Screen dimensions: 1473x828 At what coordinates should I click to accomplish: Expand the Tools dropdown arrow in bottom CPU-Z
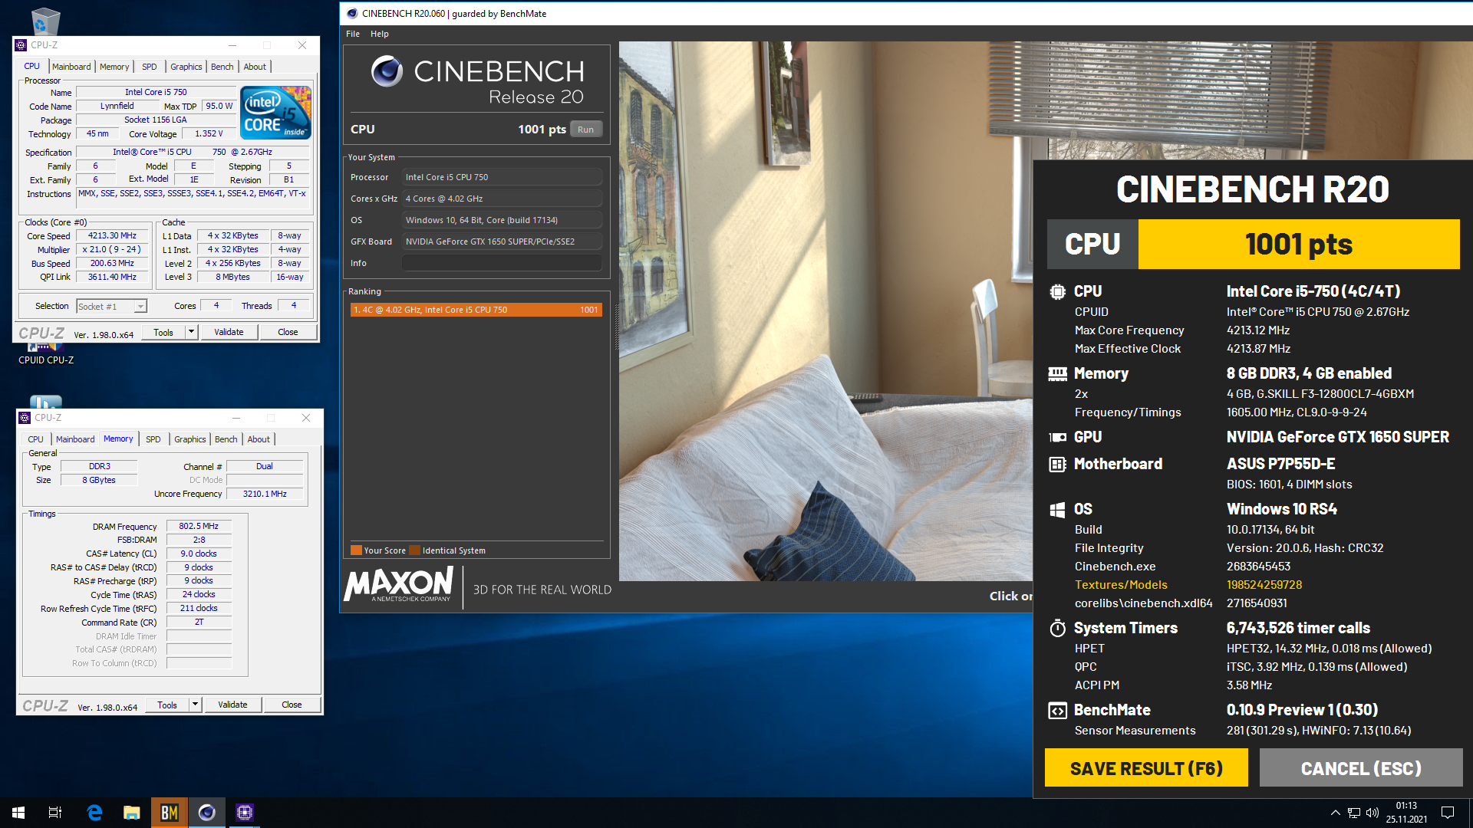(x=195, y=705)
